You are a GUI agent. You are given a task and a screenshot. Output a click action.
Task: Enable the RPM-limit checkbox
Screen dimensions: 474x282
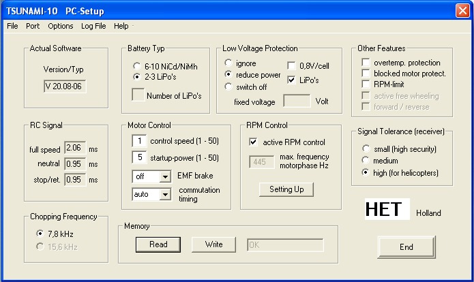click(366, 84)
